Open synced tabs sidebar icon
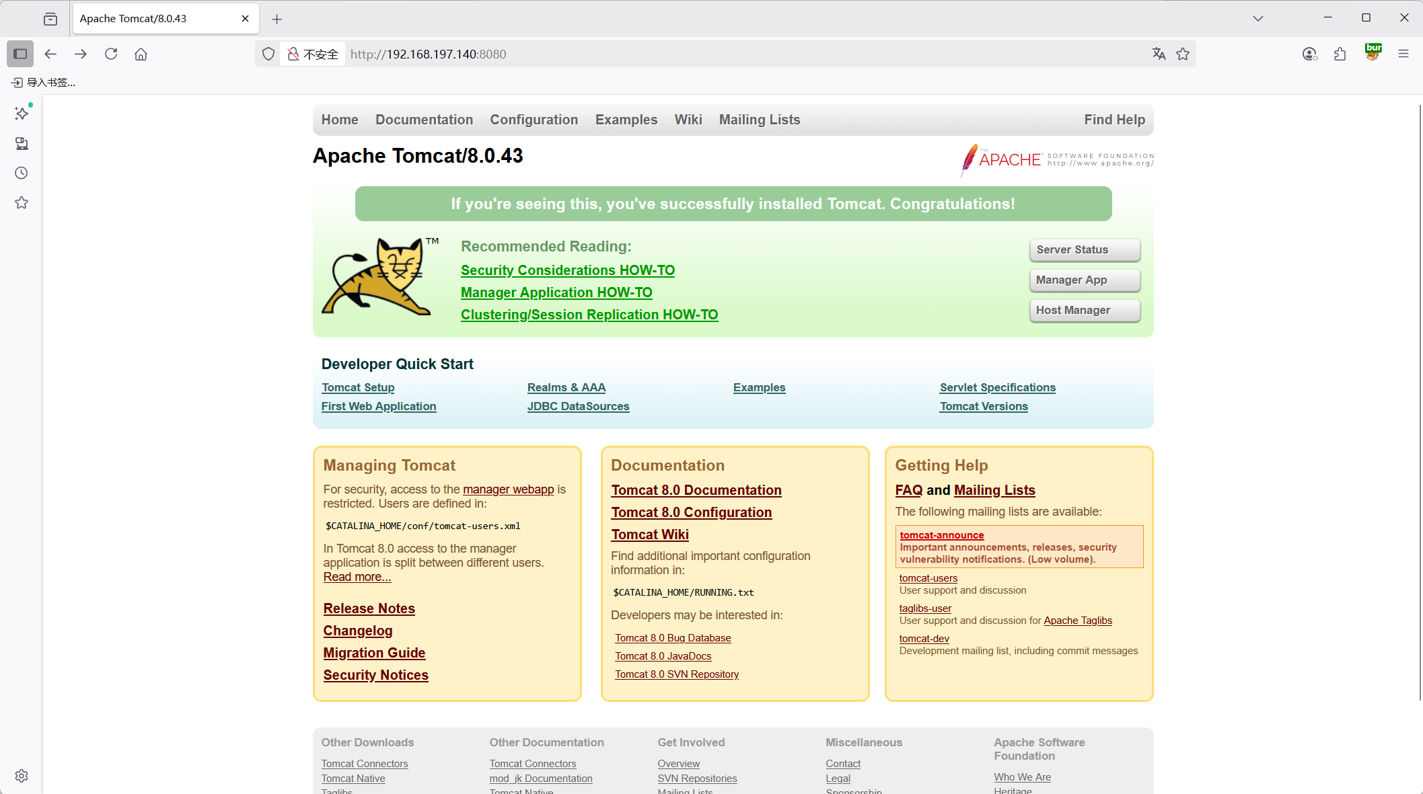This screenshot has width=1423, height=794. (x=22, y=143)
